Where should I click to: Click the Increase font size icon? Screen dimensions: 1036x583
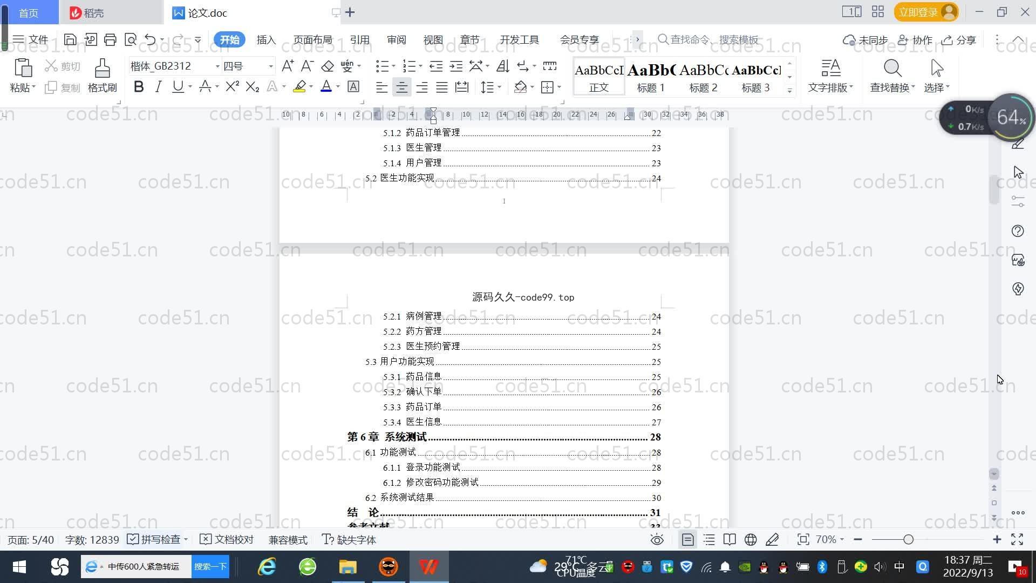click(x=288, y=66)
